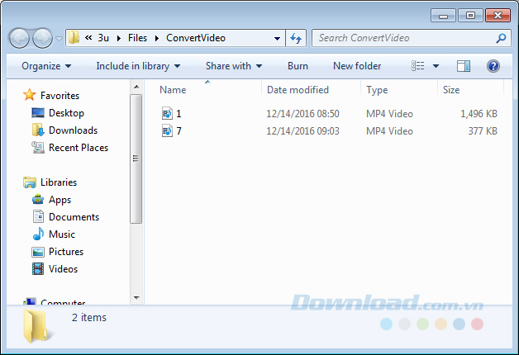Click the Forward navigation arrow

(x=42, y=38)
